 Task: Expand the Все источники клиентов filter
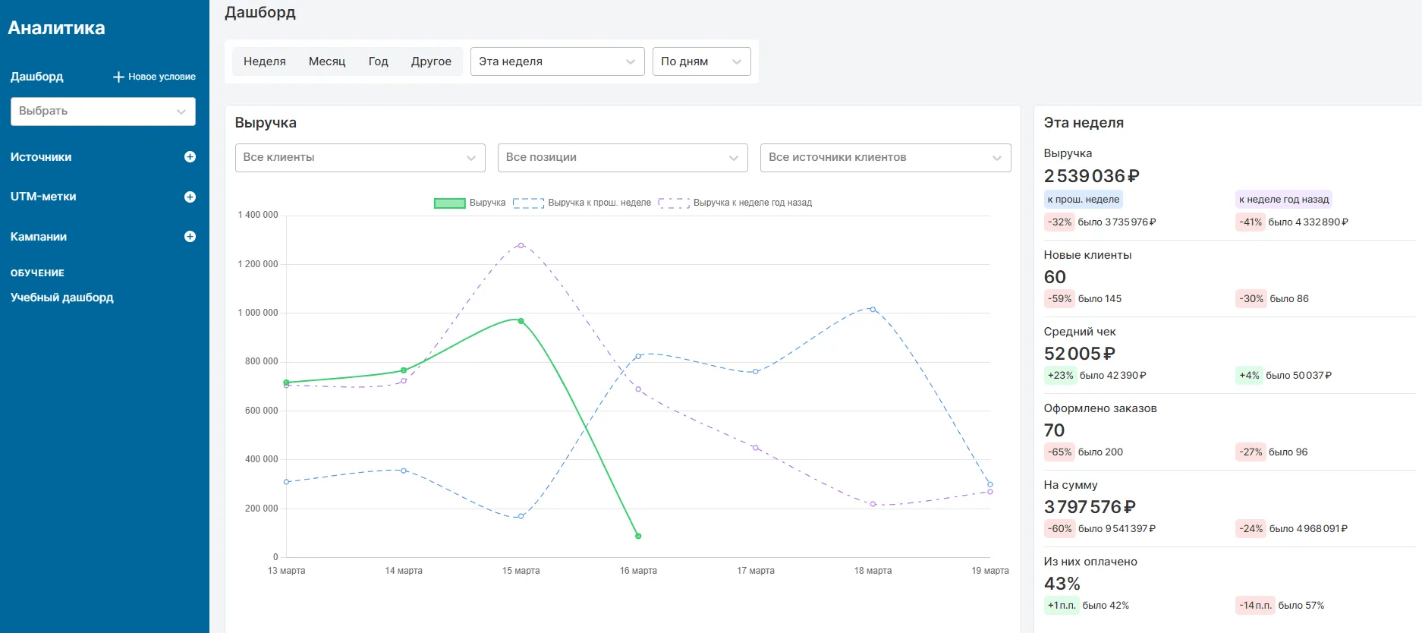click(x=885, y=158)
